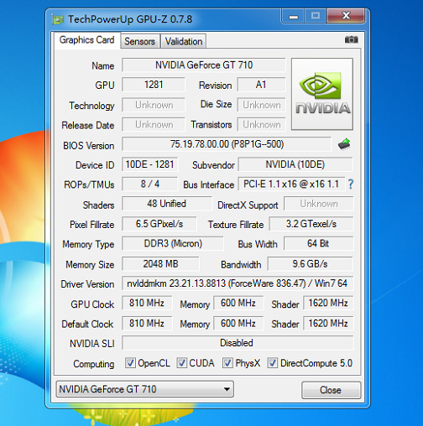Viewport: 423px width, 426px height.
Task: Click the NVIDIA logo image
Action: click(x=322, y=94)
